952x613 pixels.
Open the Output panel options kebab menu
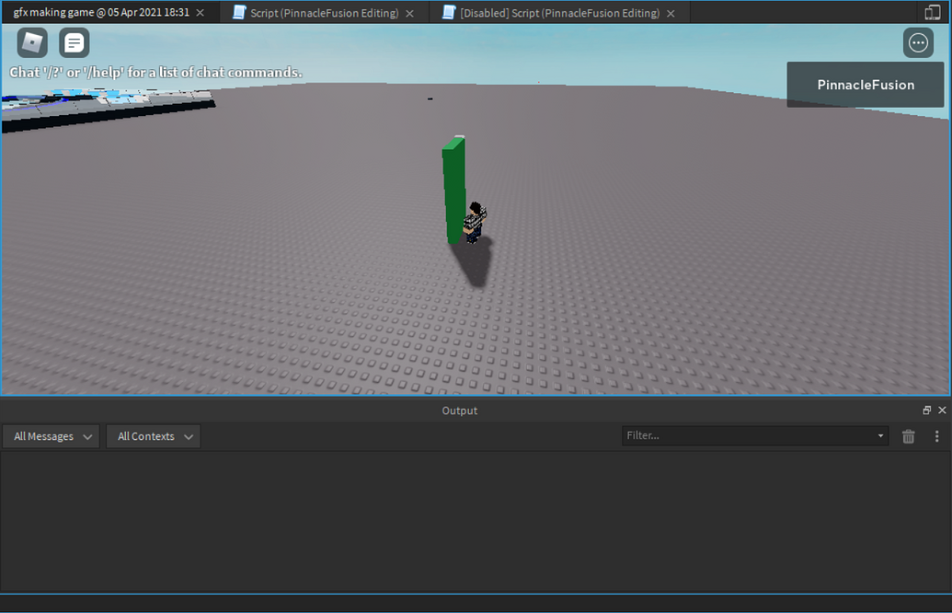(936, 436)
